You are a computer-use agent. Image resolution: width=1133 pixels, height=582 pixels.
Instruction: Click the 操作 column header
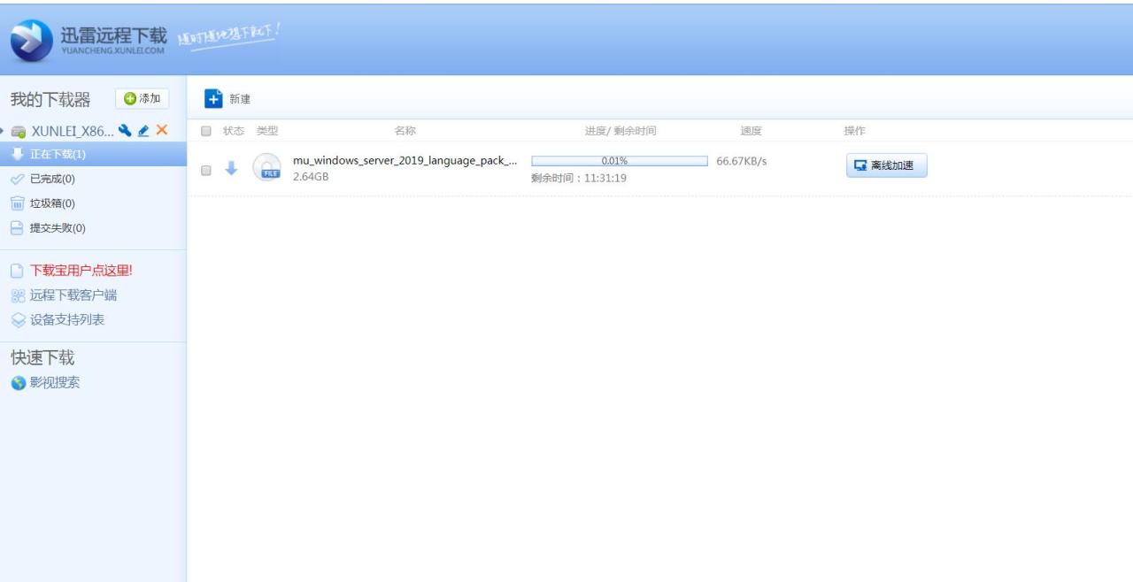click(854, 131)
